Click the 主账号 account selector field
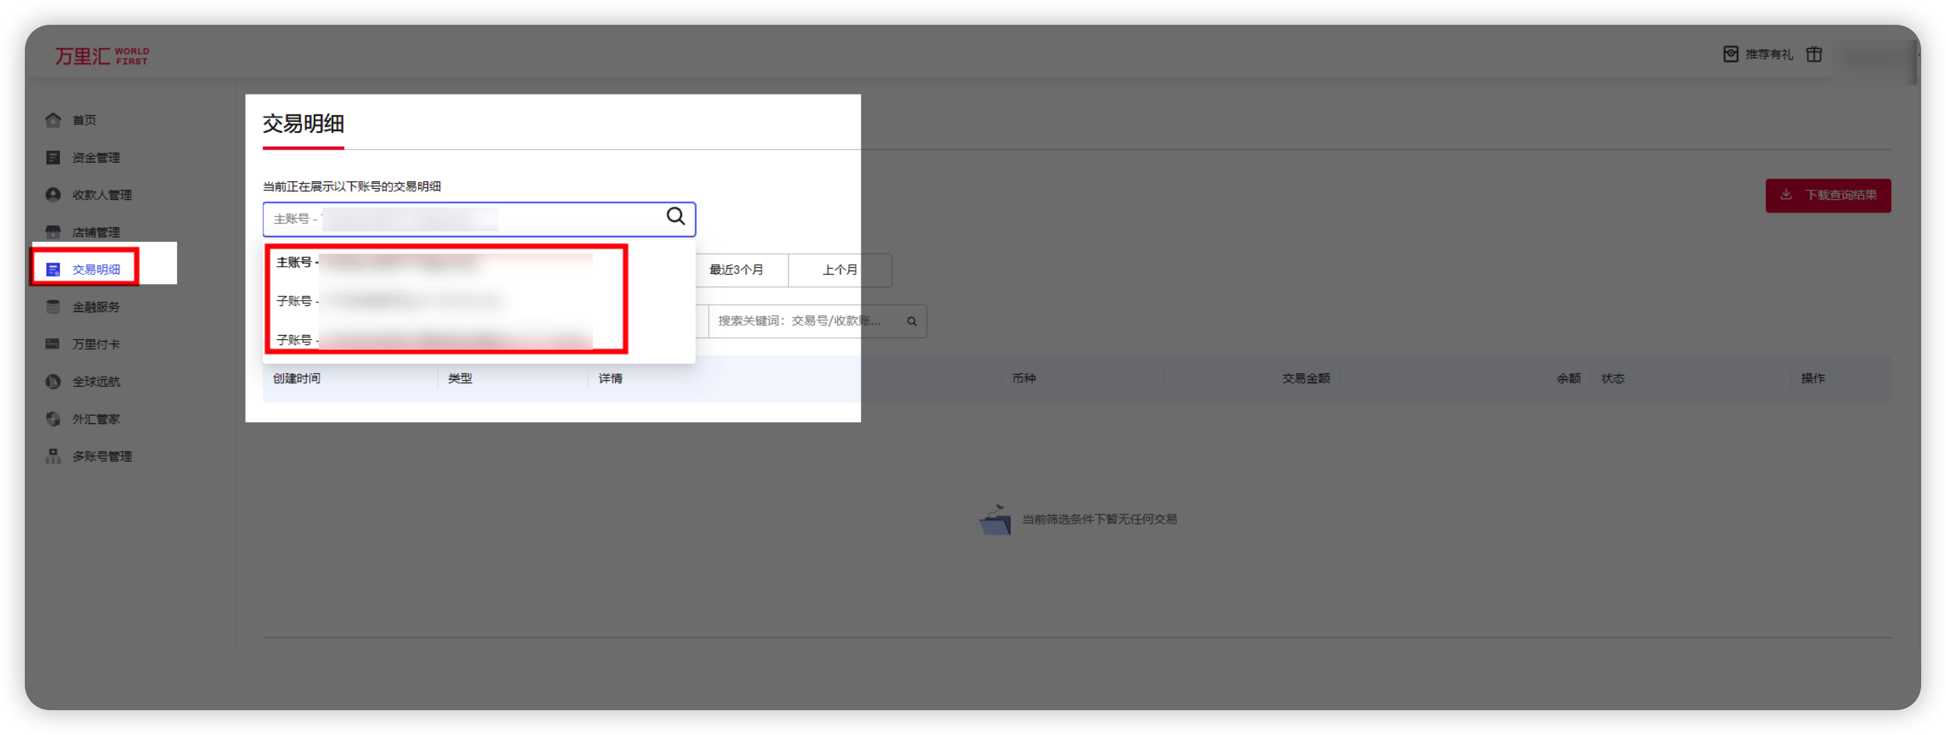Screen dimensions: 1946x735 pos(479,219)
